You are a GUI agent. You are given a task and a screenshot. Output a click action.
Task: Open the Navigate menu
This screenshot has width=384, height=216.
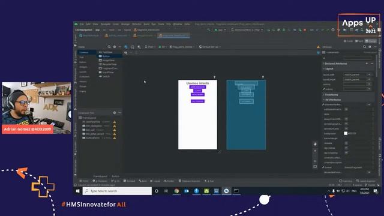pos(106,24)
